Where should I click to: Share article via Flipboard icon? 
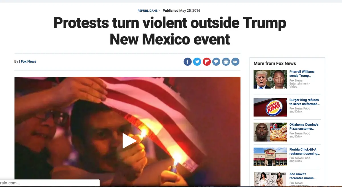(207, 62)
